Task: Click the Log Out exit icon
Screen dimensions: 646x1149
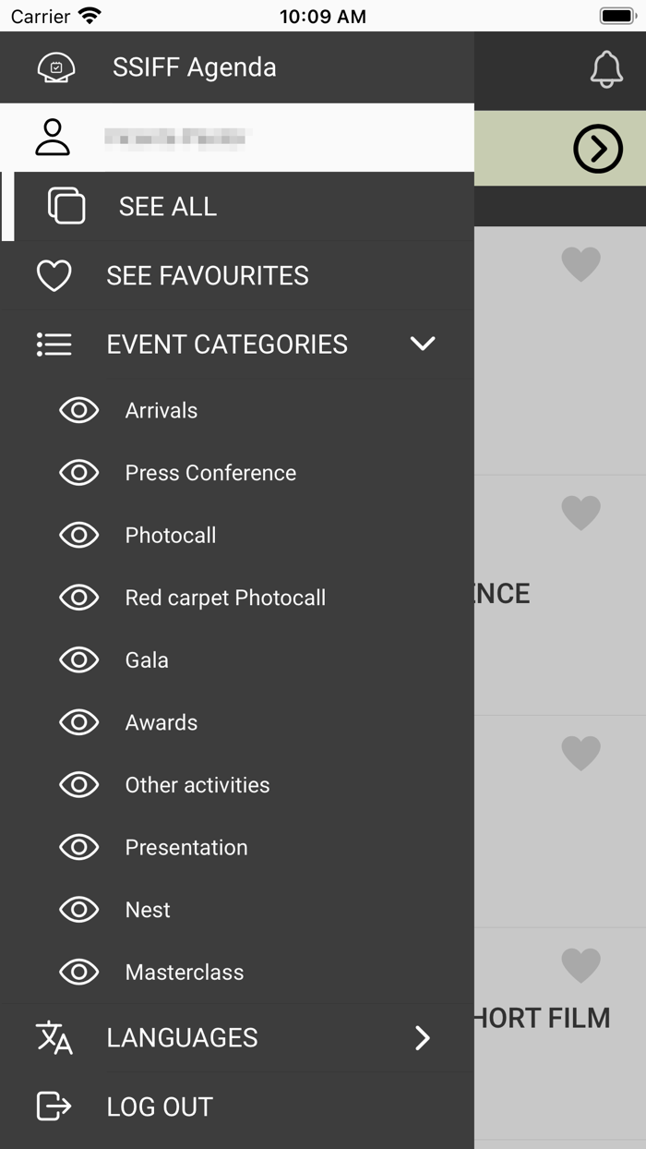Action: click(x=54, y=1107)
